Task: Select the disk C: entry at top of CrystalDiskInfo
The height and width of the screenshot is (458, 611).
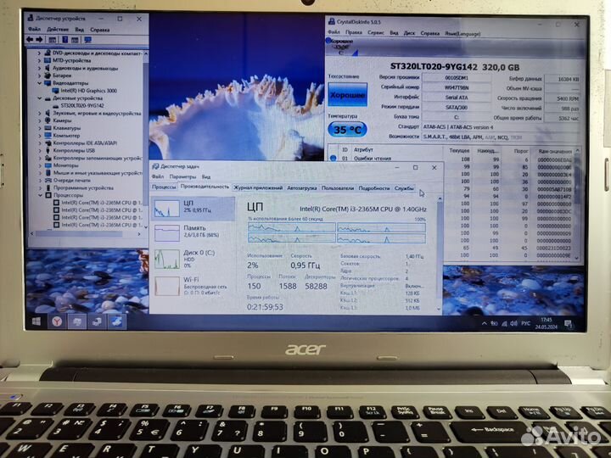Action: point(342,47)
